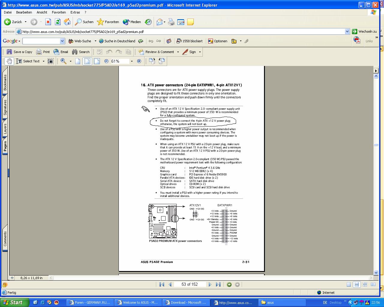
Task: Open the Suchen search pane
Action: 84,22
